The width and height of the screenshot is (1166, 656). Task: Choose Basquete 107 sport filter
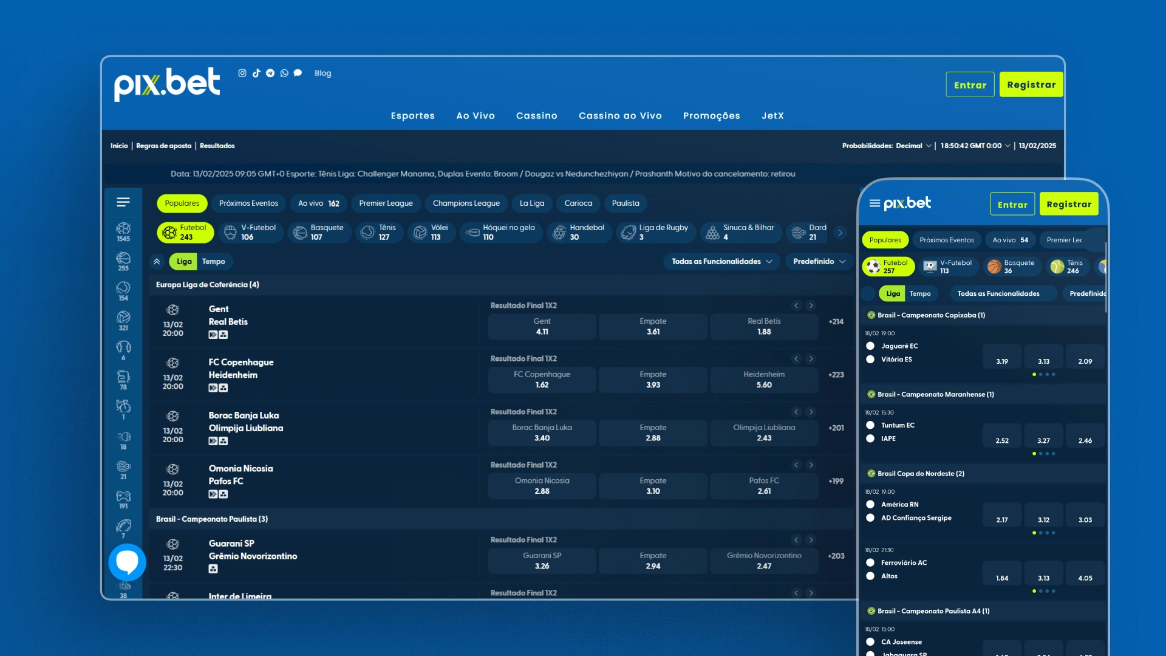point(319,232)
